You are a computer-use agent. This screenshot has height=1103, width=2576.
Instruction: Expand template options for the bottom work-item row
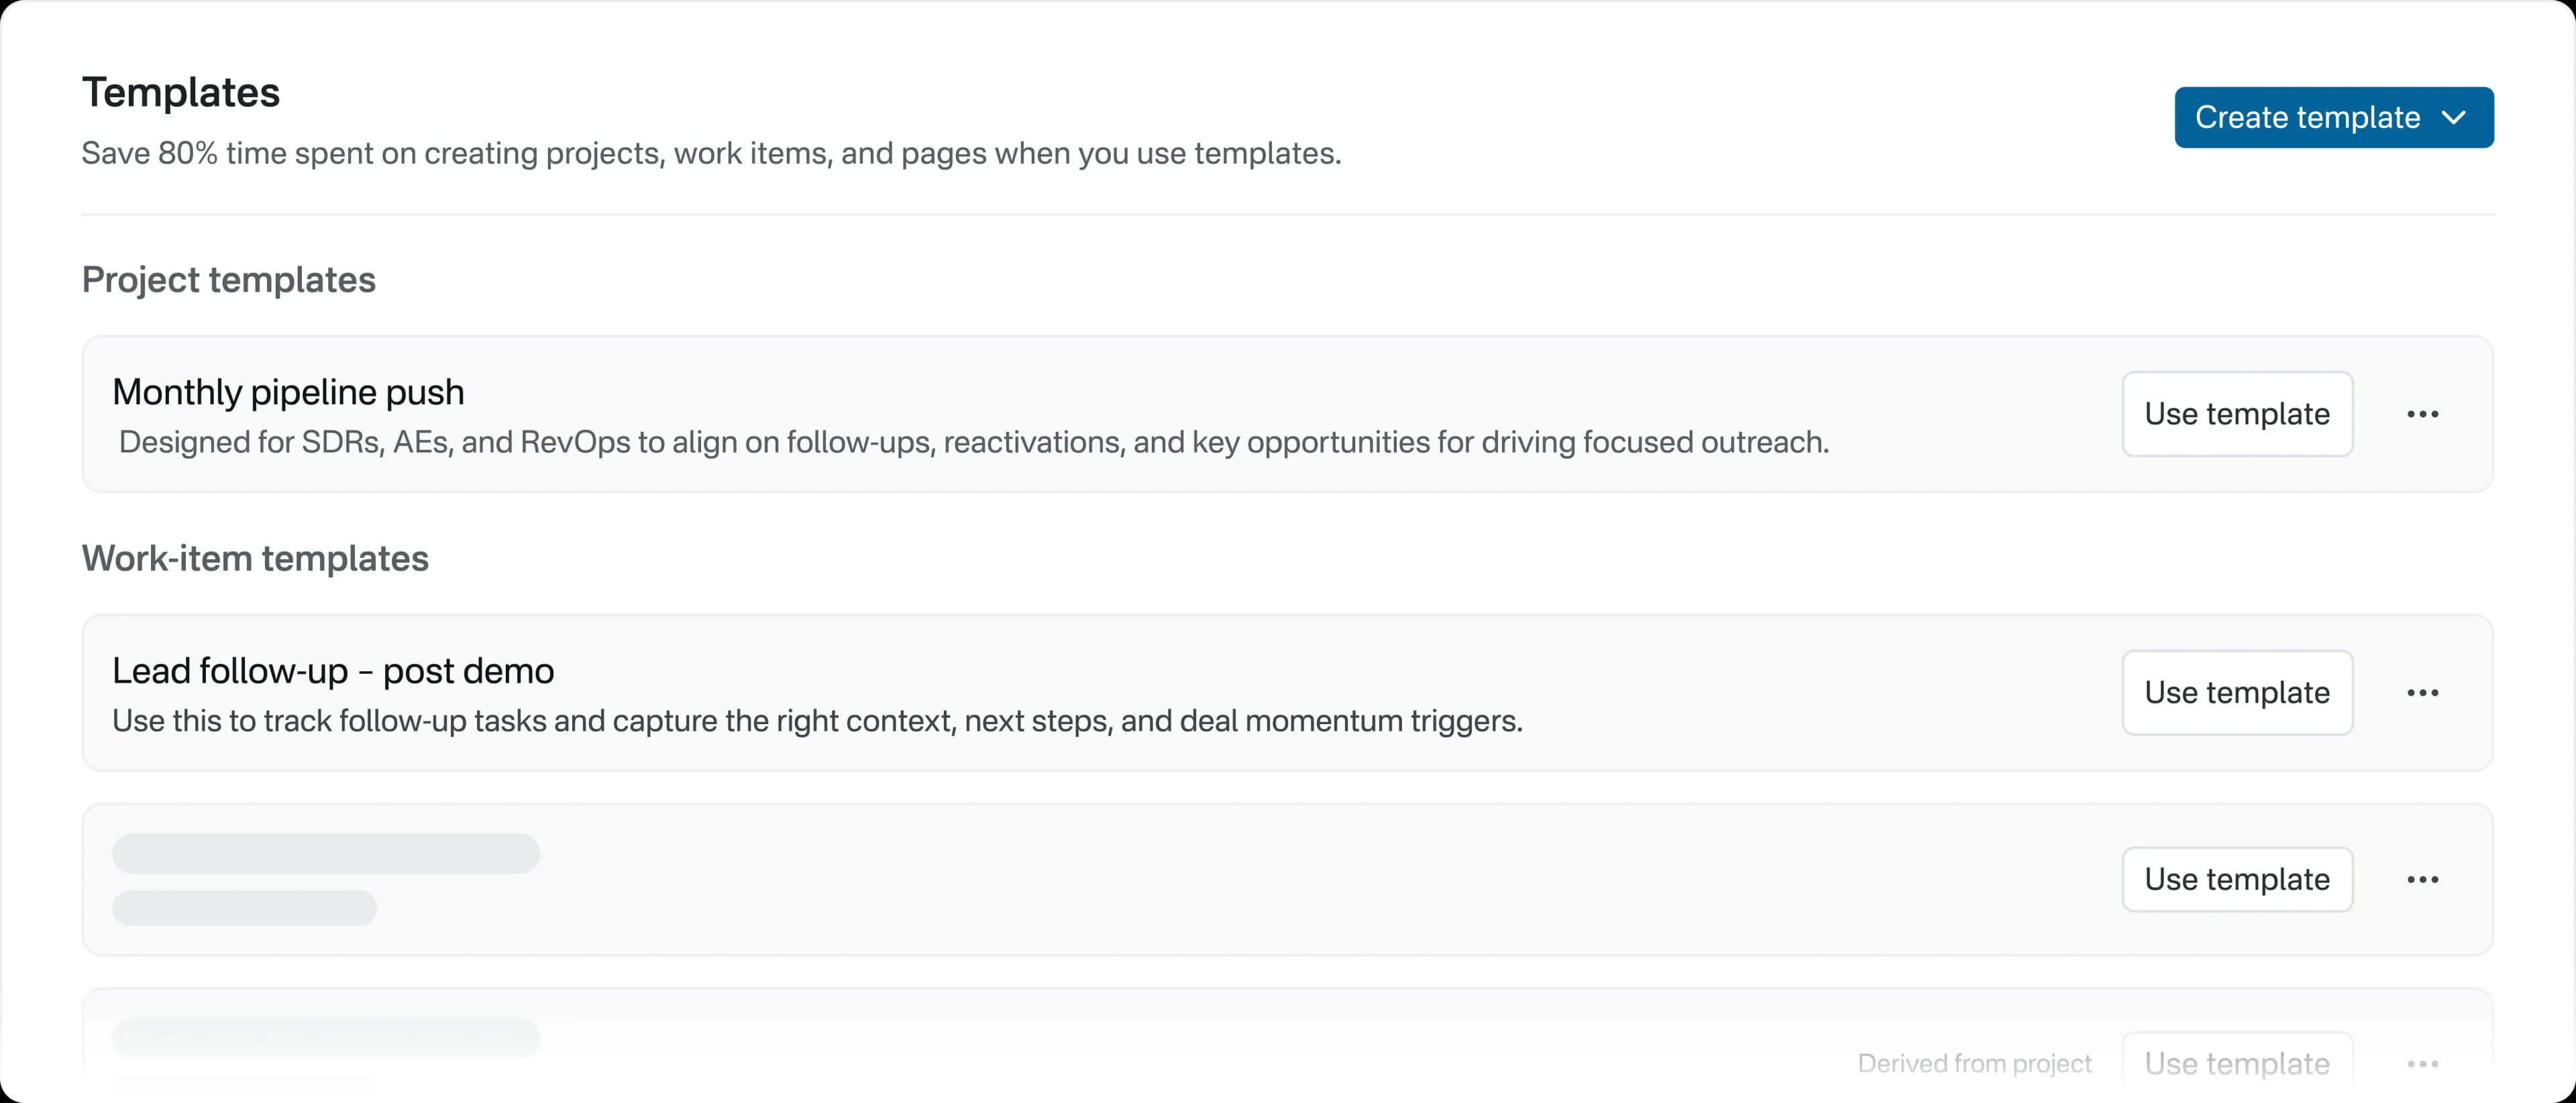tap(2423, 1063)
